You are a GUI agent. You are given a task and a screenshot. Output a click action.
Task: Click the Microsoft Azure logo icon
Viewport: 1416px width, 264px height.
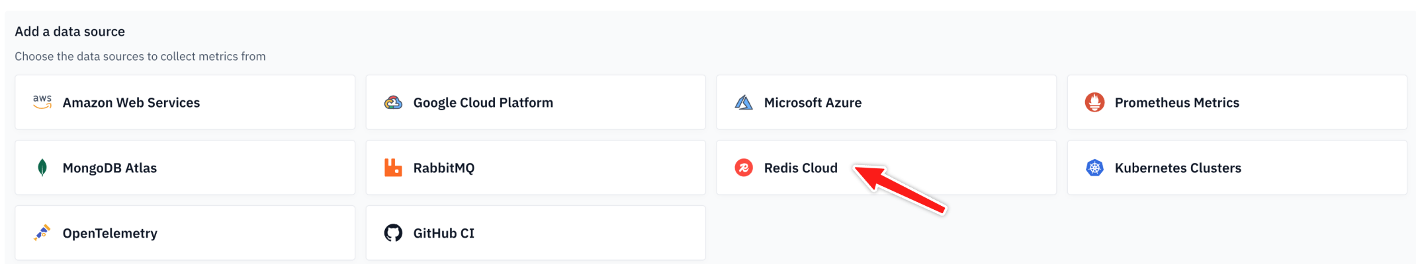click(744, 102)
